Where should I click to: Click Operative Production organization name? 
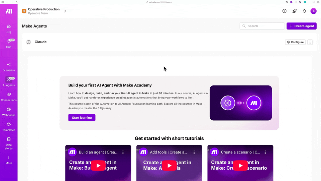point(44,9)
